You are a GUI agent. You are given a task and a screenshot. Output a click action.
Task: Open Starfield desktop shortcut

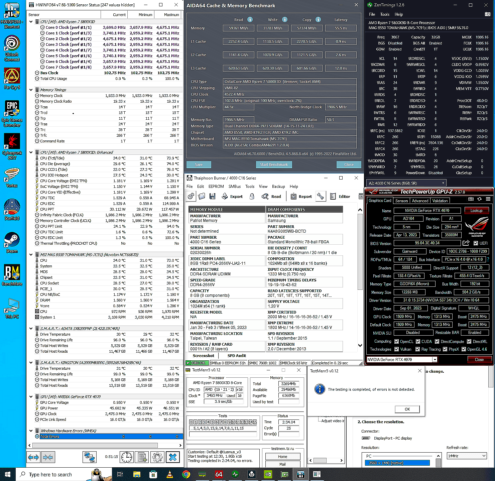(x=12, y=210)
